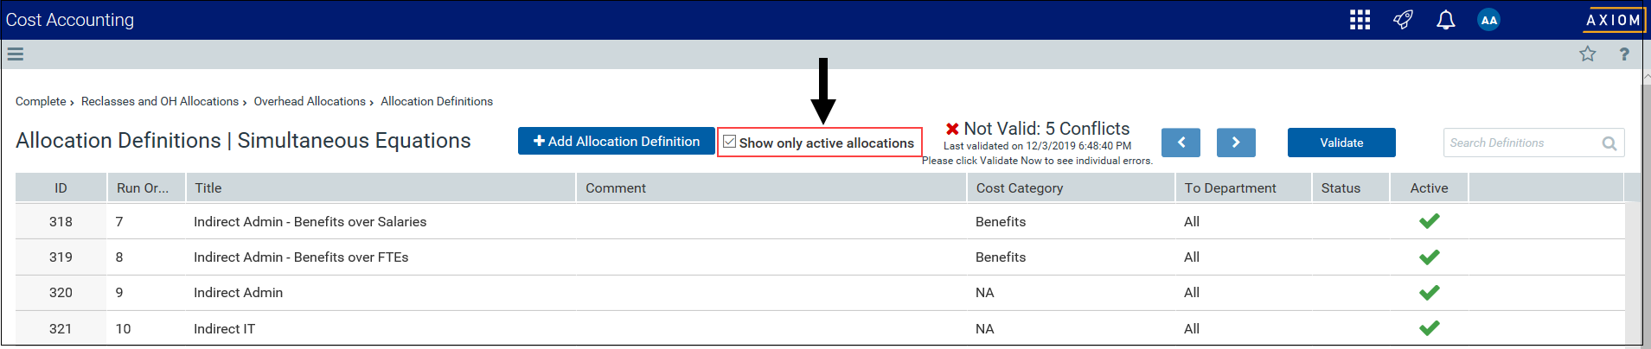
Task: Click the search magnifier icon
Action: point(1609,143)
